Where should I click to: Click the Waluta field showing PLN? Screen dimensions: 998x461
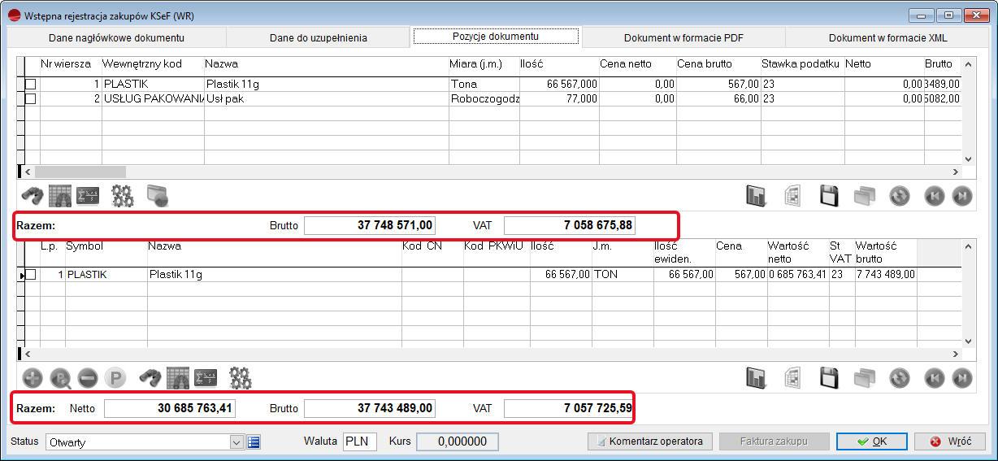pos(359,441)
